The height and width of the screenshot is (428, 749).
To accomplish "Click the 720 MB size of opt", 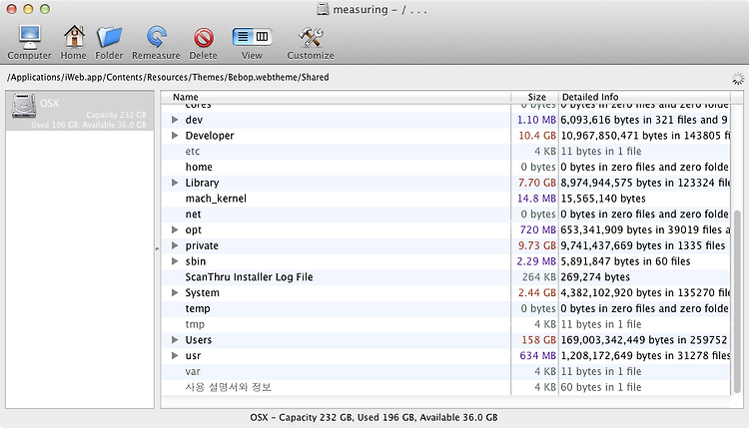I will 537,230.
